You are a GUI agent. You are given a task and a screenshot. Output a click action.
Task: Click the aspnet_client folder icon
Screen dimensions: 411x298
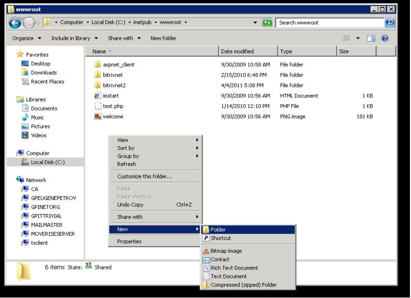(x=97, y=64)
